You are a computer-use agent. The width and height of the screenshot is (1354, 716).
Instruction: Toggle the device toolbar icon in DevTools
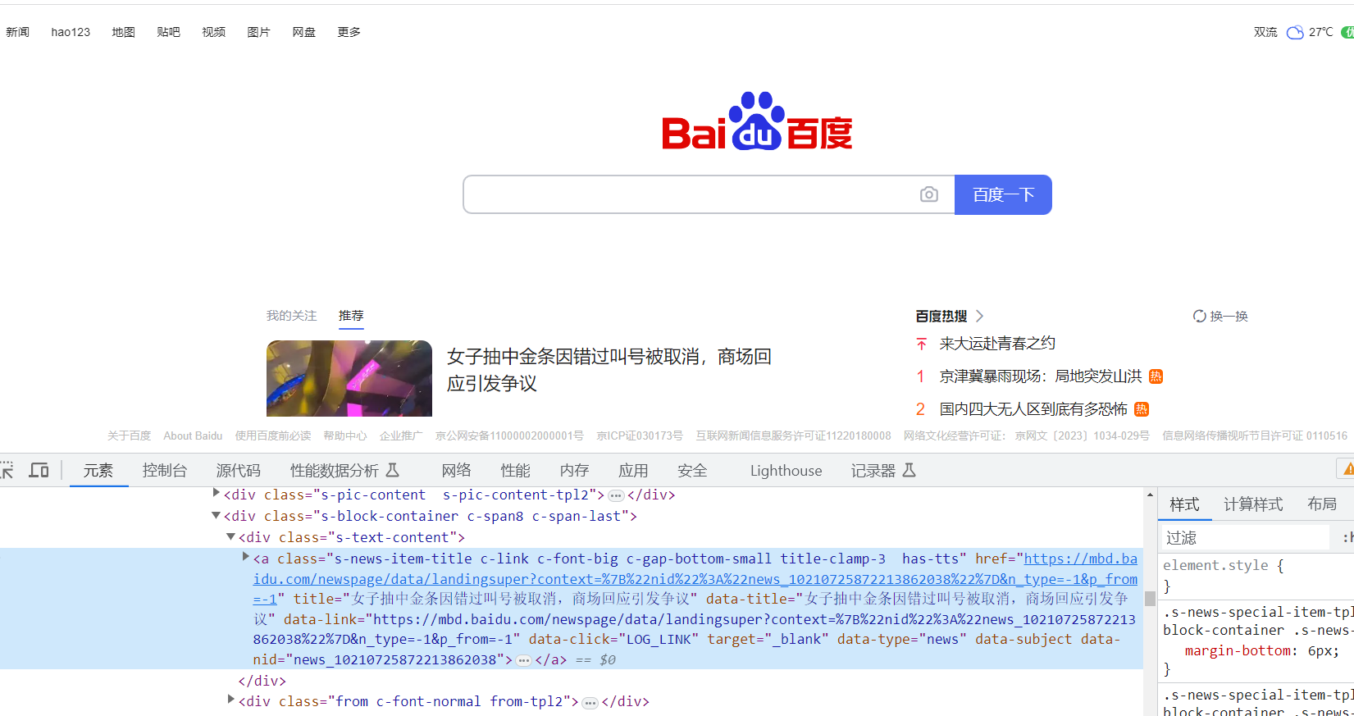pyautogui.click(x=39, y=470)
